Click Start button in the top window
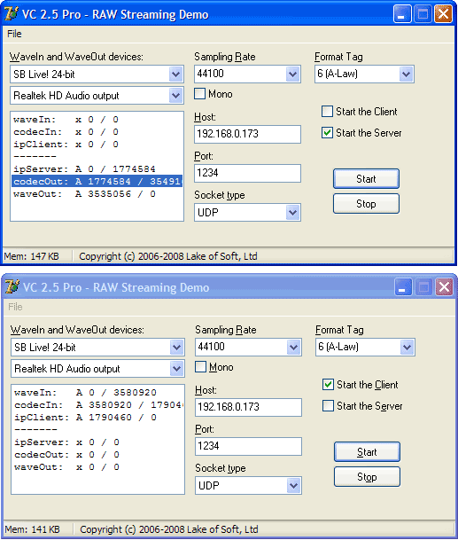The image size is (458, 540). point(366,179)
